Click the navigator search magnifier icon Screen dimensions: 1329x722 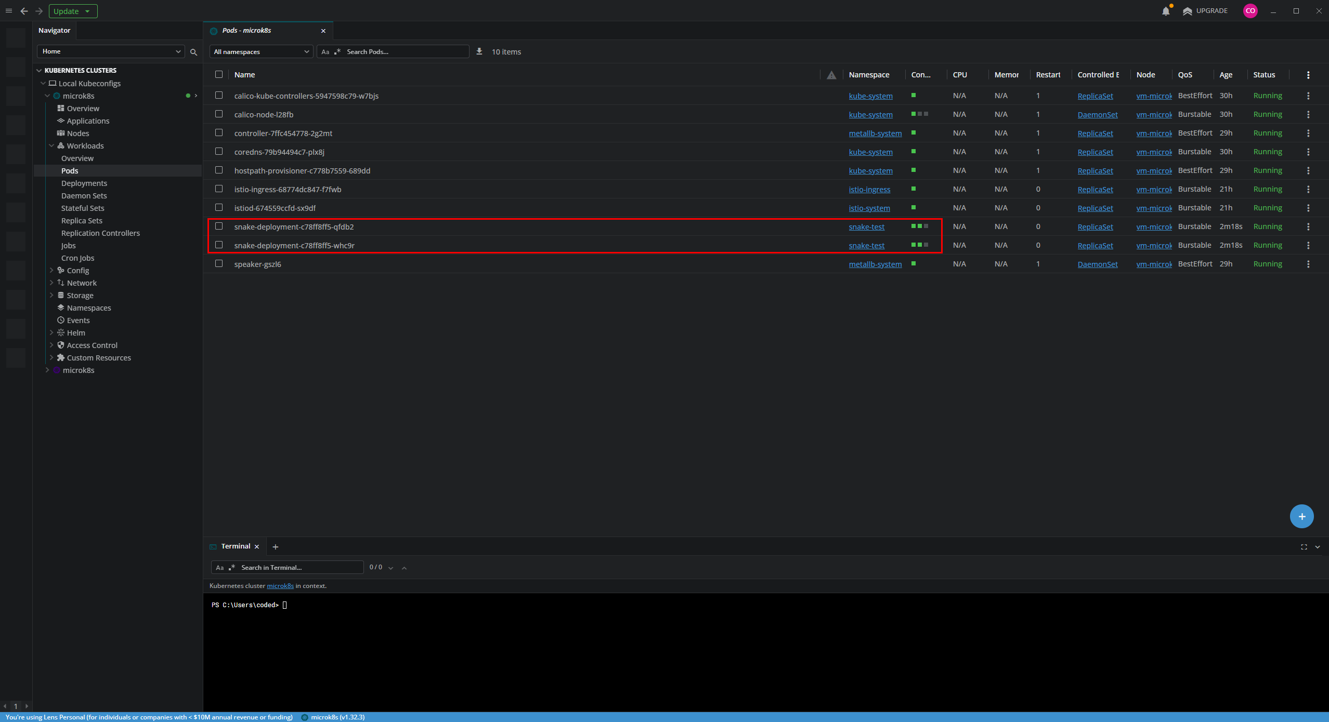(x=193, y=52)
